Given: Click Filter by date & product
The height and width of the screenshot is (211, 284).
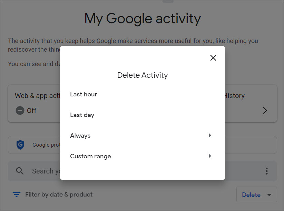Looking at the screenshot, I should (59, 194).
